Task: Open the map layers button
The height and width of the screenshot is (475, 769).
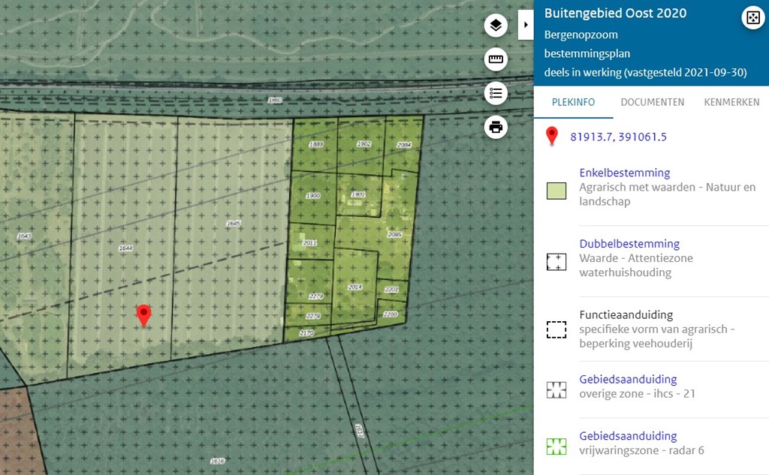Action: pyautogui.click(x=496, y=25)
